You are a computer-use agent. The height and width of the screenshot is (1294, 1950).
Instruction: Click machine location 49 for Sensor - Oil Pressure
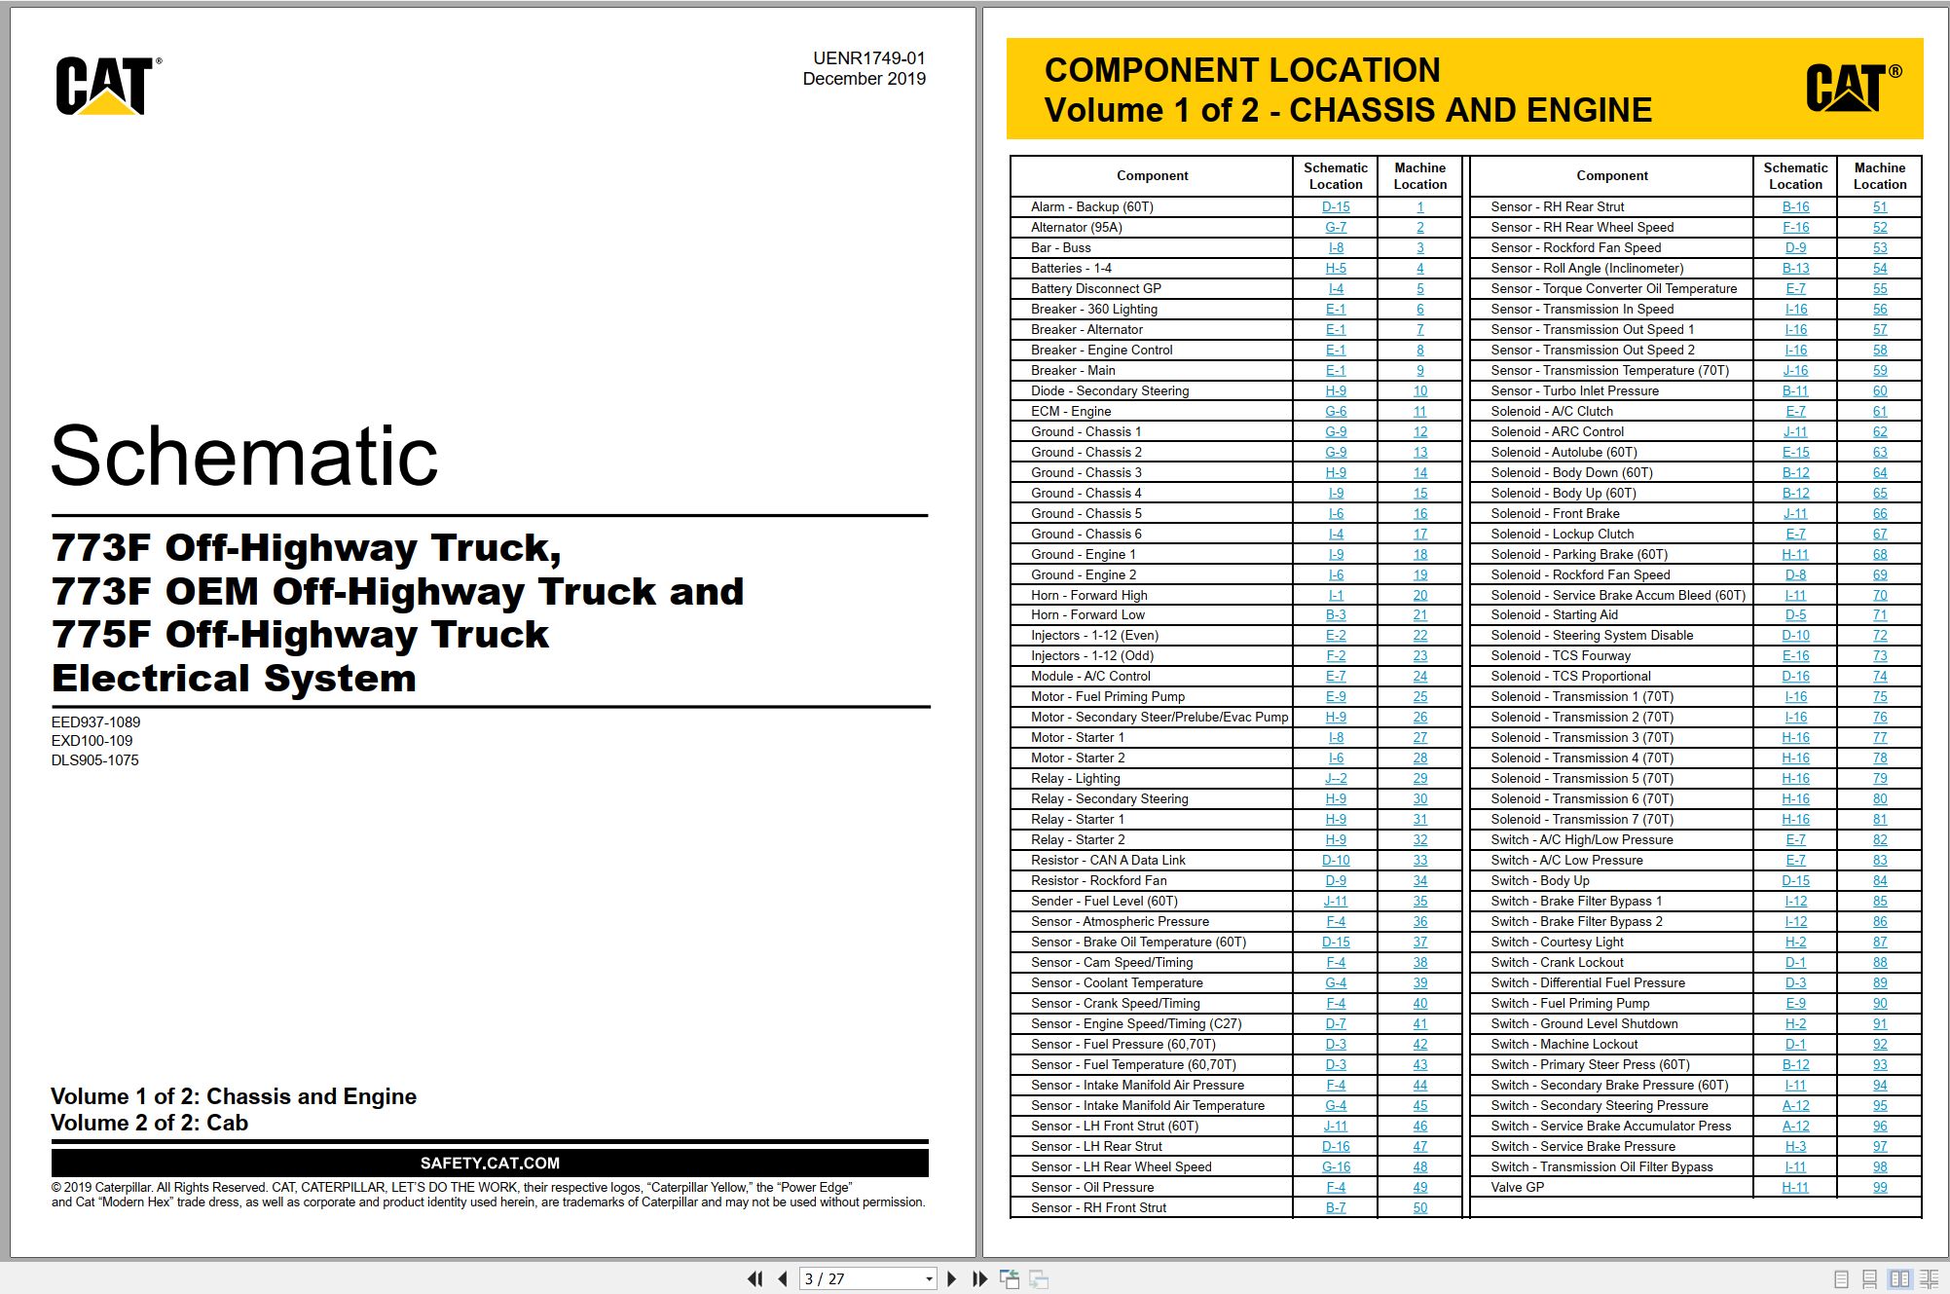[1419, 1188]
